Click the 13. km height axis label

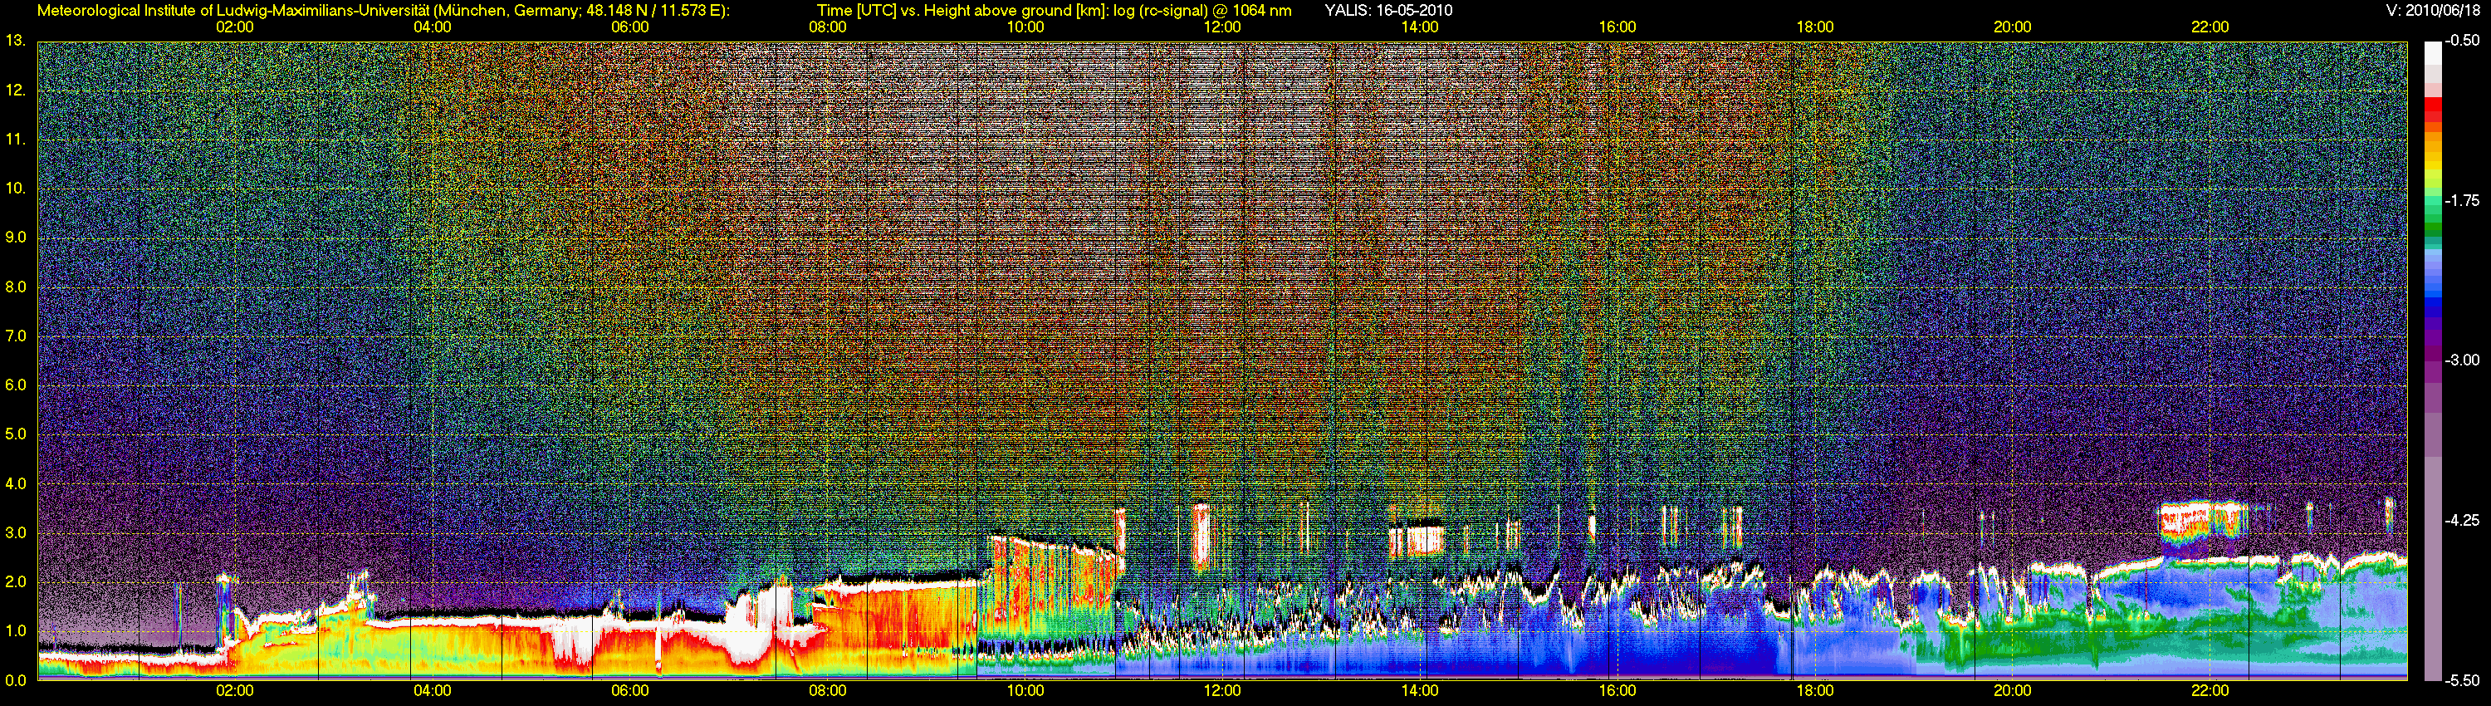click(16, 41)
